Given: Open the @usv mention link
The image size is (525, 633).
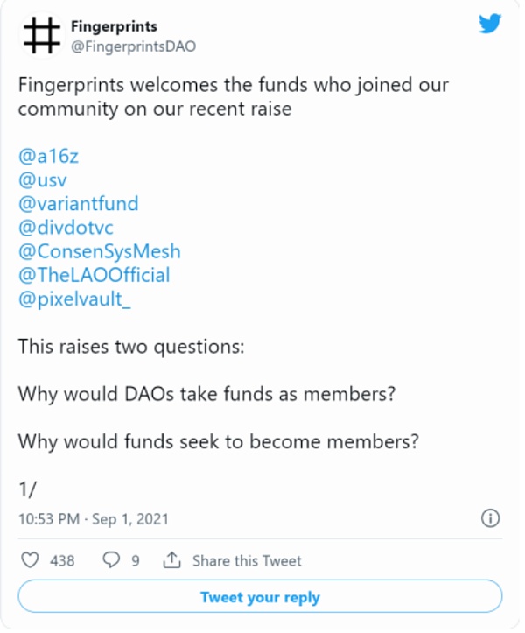Looking at the screenshot, I should coord(44,180).
